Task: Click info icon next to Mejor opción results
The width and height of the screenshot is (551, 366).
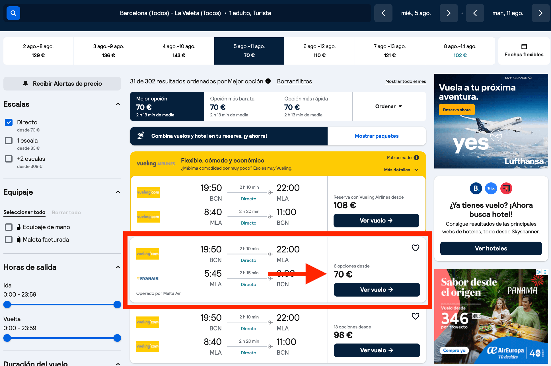Action: click(x=268, y=81)
